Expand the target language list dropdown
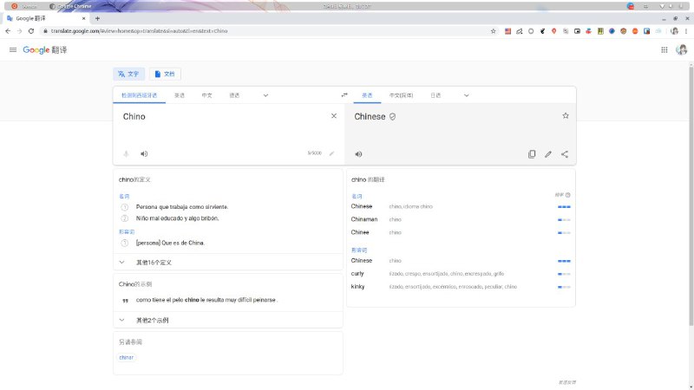Viewport: 694px width, 390px height. tap(466, 95)
